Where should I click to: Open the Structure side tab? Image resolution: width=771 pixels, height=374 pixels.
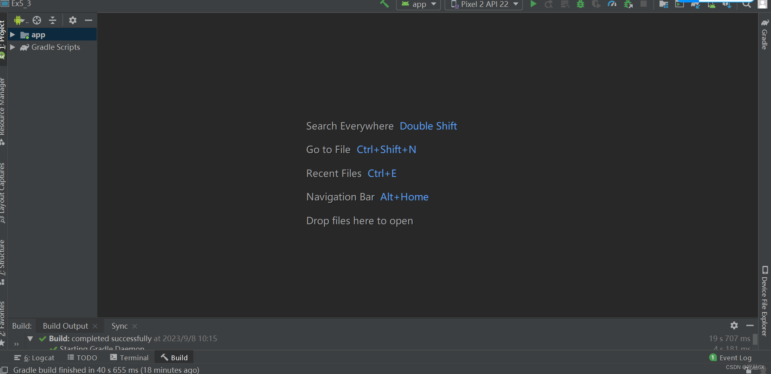[x=3, y=262]
